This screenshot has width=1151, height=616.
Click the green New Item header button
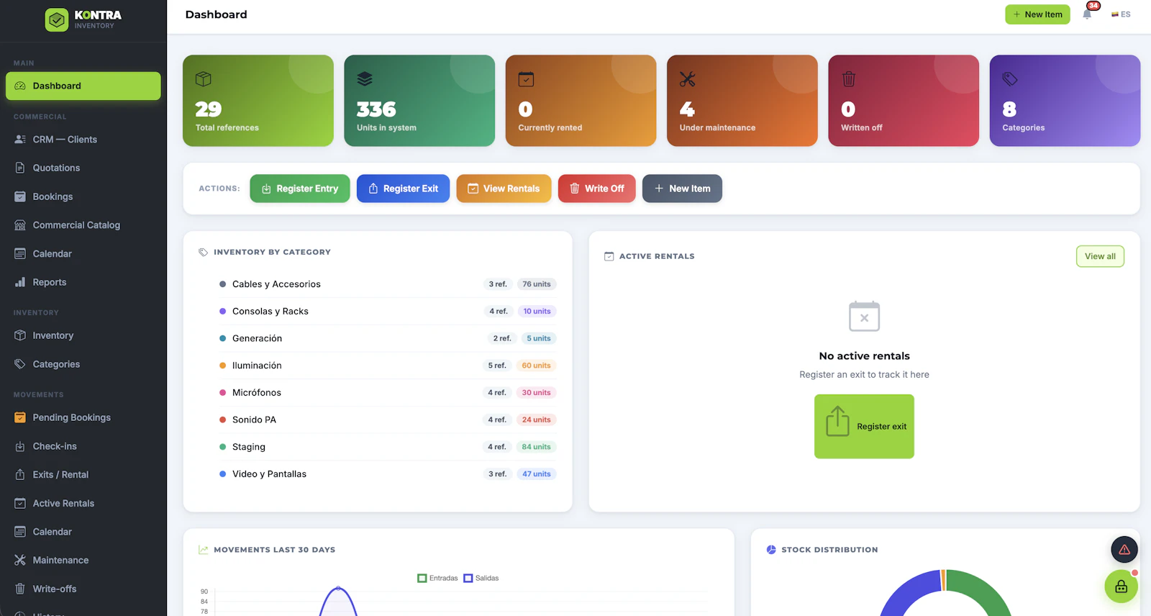click(1037, 14)
